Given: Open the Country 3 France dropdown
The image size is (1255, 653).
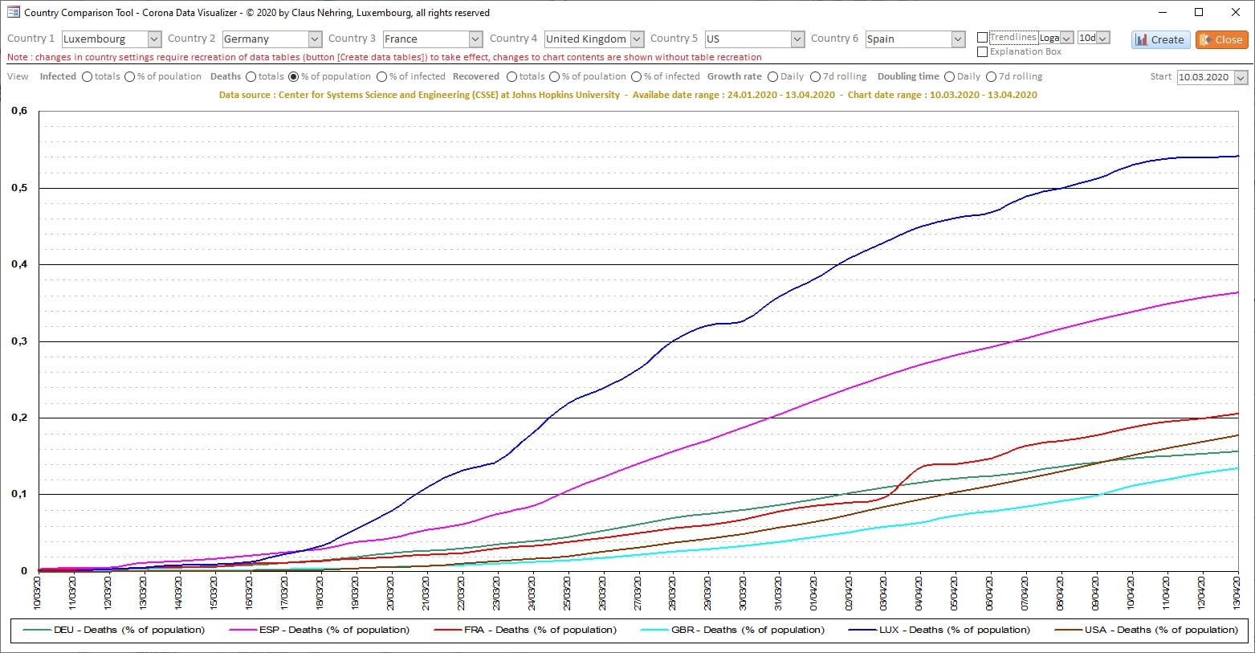Looking at the screenshot, I should (x=475, y=39).
